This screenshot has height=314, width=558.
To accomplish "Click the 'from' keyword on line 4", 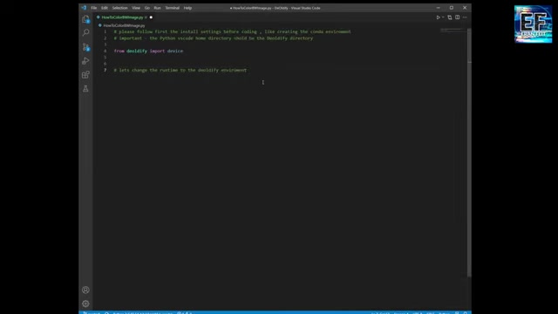I will click(119, 51).
